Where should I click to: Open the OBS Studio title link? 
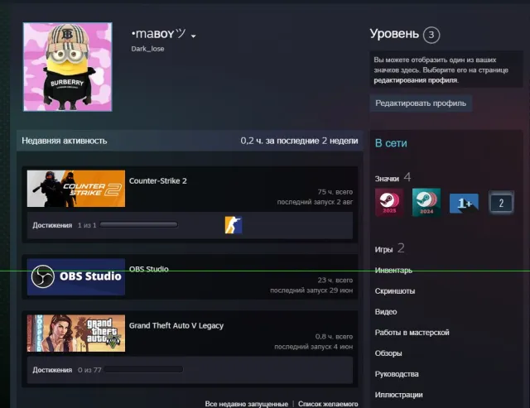149,269
